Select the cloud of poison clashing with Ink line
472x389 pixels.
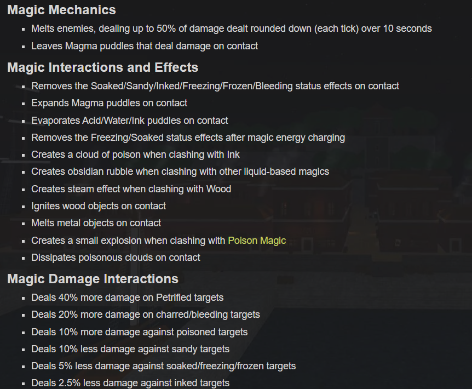pyautogui.click(x=135, y=155)
